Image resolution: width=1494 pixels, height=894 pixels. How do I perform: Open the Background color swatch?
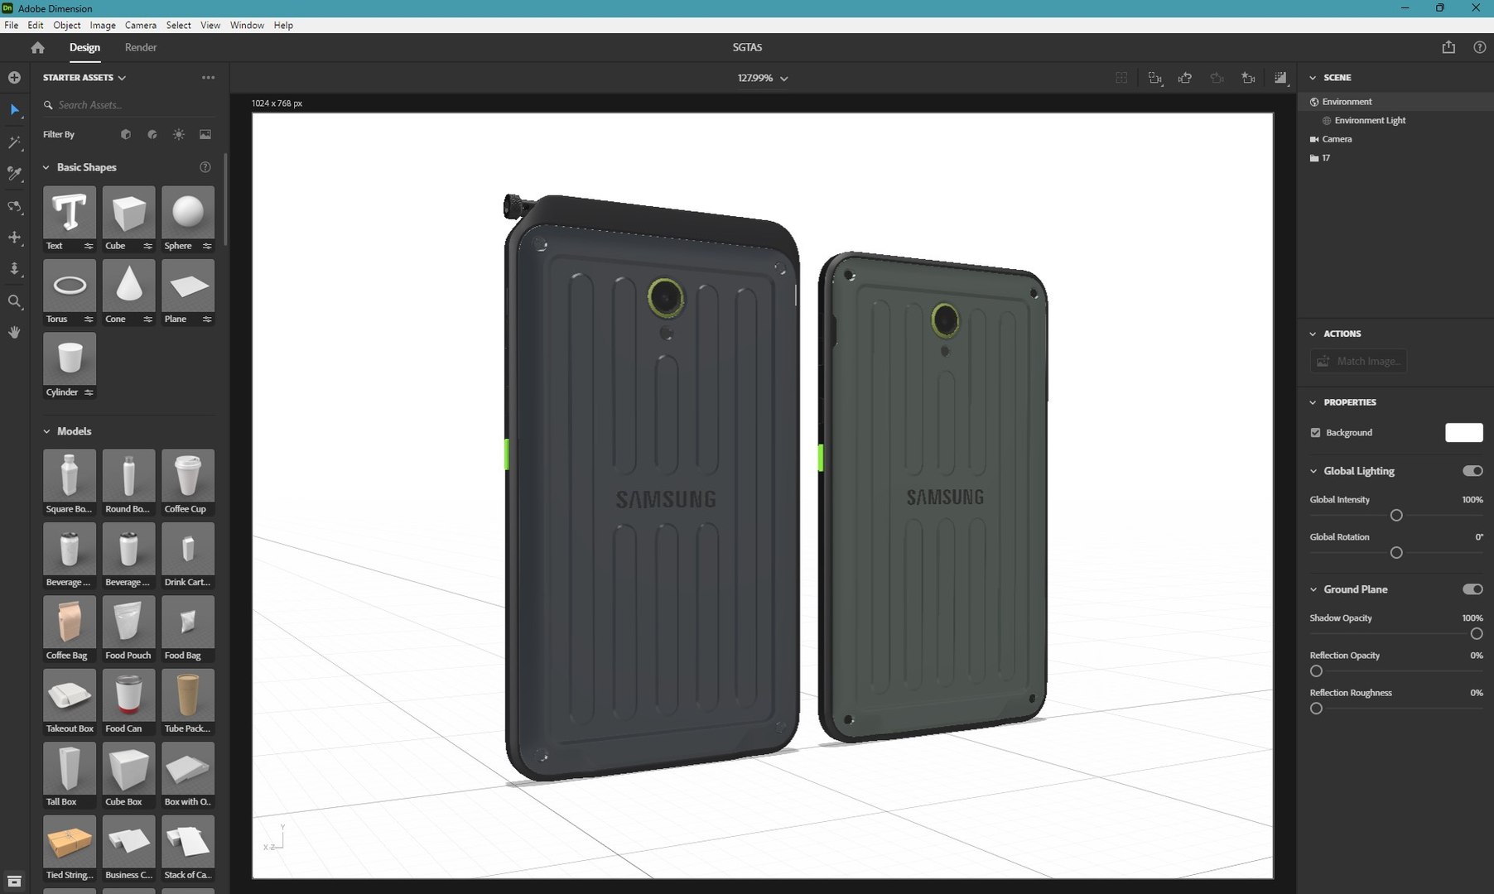coord(1463,432)
